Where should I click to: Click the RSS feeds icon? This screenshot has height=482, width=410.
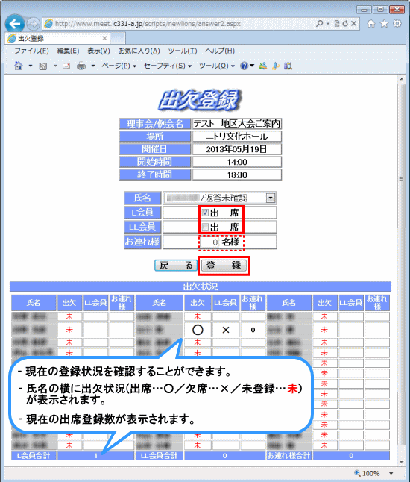coord(43,66)
